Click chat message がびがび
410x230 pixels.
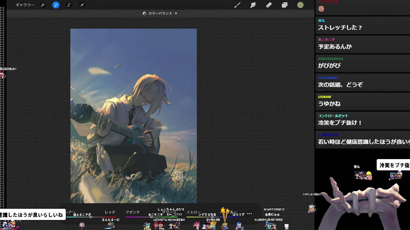(329, 66)
